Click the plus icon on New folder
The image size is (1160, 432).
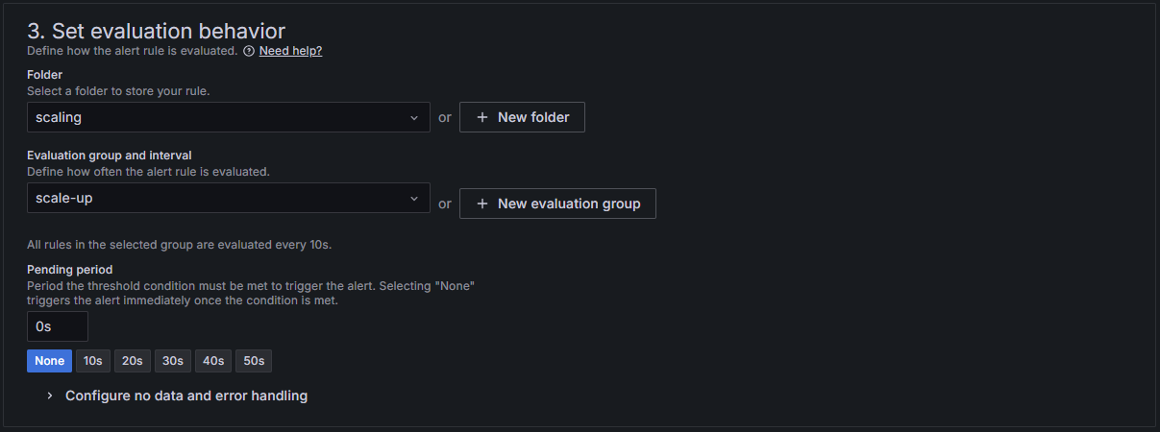point(482,117)
